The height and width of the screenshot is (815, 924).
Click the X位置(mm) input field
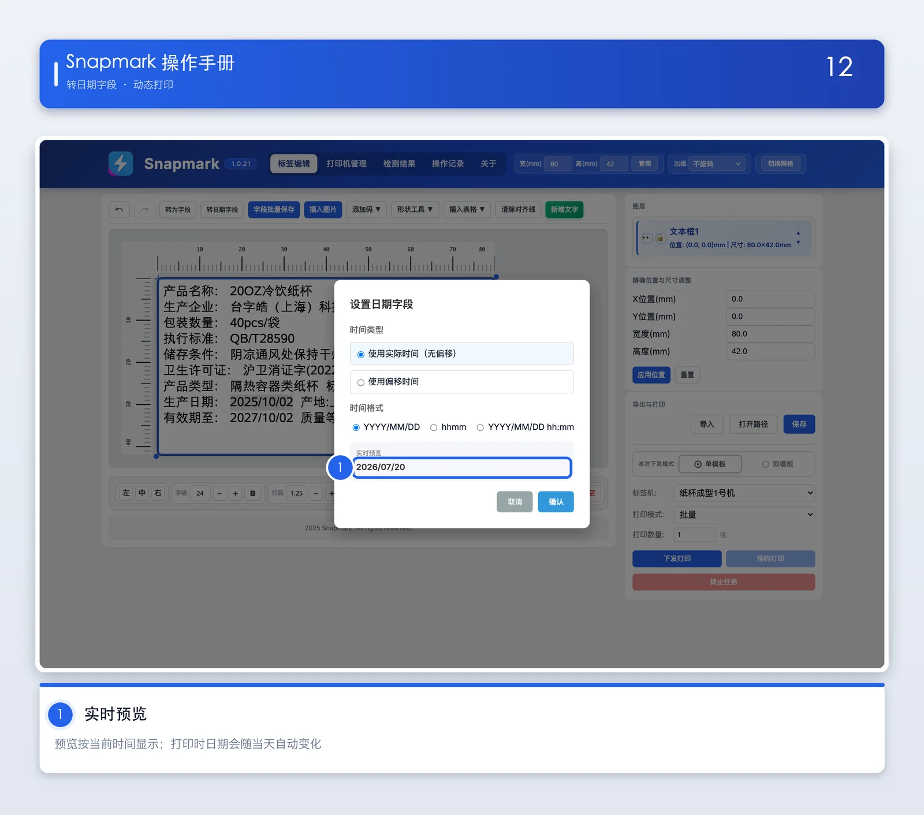pos(770,299)
